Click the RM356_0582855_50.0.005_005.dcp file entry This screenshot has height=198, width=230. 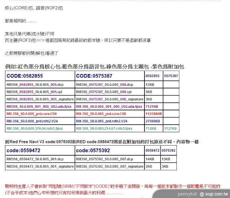32,84
